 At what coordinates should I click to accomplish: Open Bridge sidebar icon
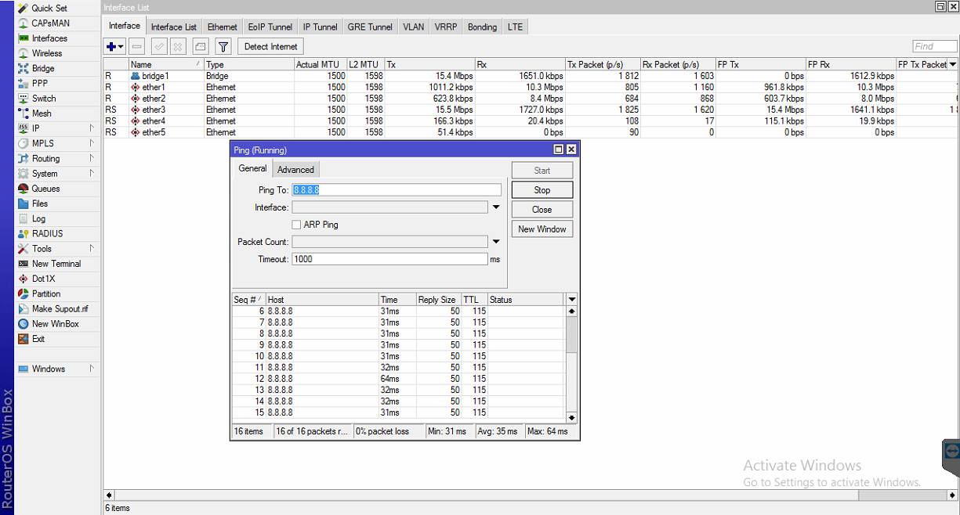pos(24,68)
